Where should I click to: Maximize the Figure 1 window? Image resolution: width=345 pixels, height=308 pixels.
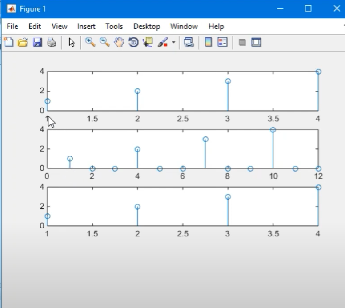point(308,8)
